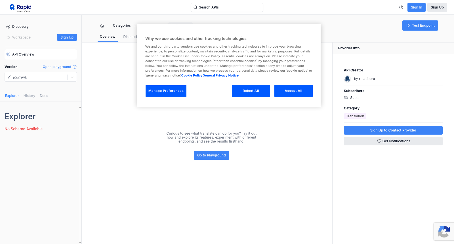Click the home breadcrumb icon
The height and width of the screenshot is (244, 454).
coord(102,26)
